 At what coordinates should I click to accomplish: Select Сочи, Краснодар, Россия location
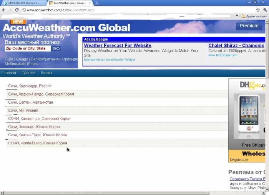30,86
